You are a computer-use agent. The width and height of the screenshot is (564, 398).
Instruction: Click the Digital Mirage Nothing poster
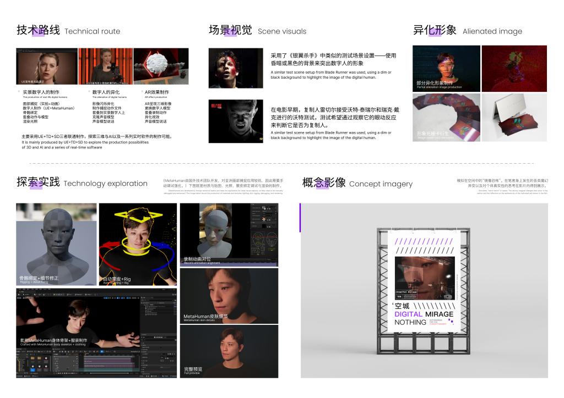(424, 282)
